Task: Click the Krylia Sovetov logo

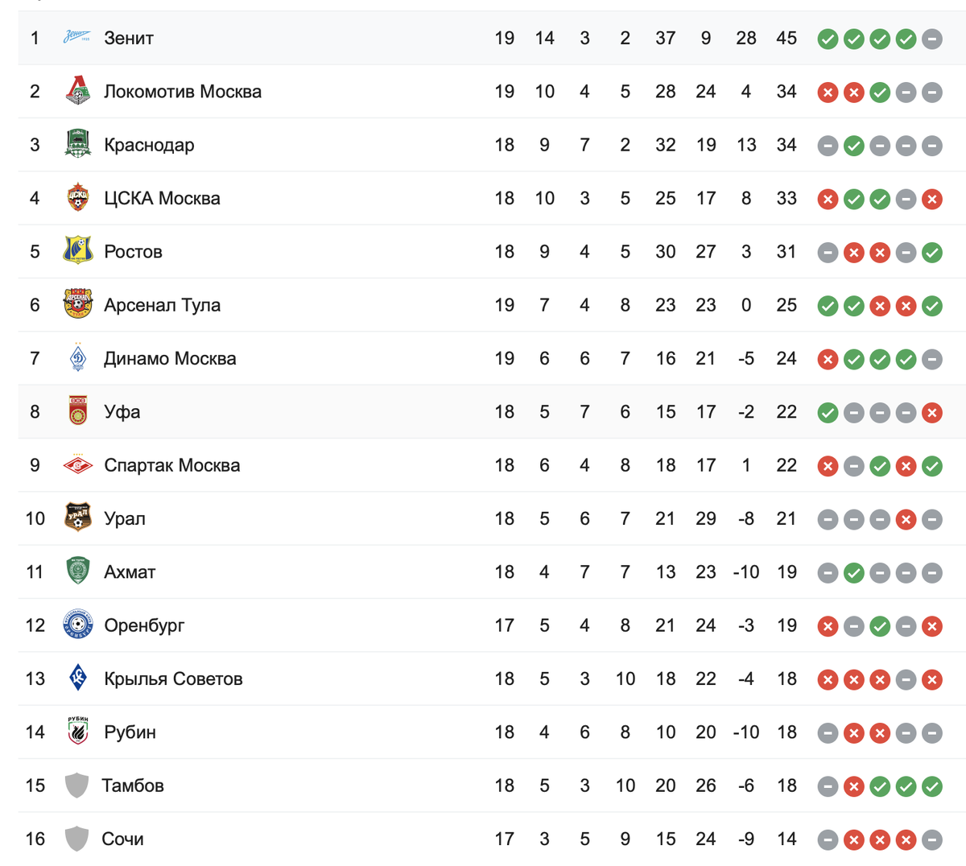Action: (77, 678)
